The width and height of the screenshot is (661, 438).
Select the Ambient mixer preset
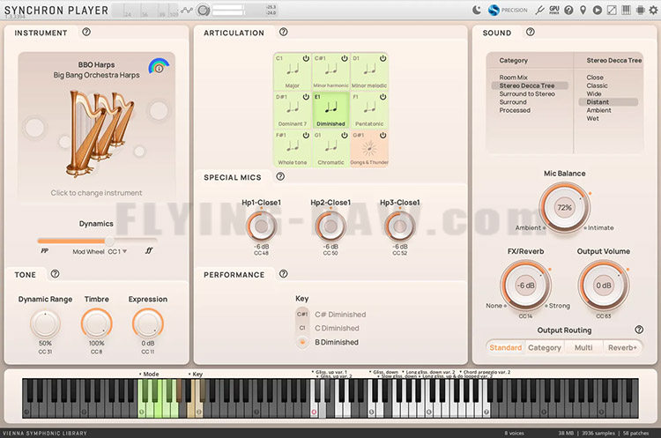pos(598,110)
